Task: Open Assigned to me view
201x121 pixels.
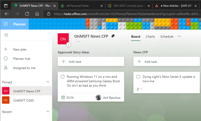Action: (24, 68)
